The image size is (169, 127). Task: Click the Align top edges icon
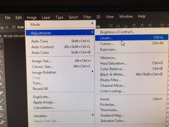pyautogui.click(x=111, y=26)
